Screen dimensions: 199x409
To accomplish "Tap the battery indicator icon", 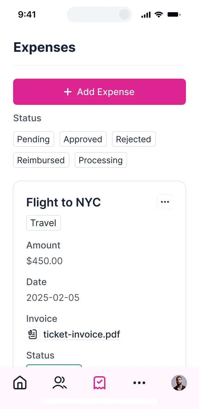I will coord(173,14).
